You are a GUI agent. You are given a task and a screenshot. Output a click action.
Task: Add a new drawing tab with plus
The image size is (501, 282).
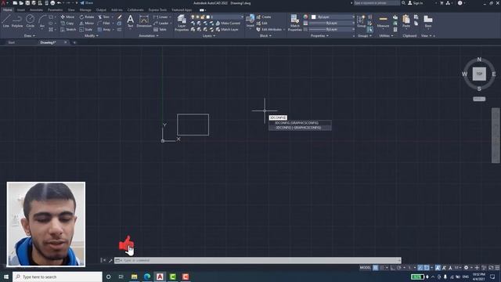74,42
